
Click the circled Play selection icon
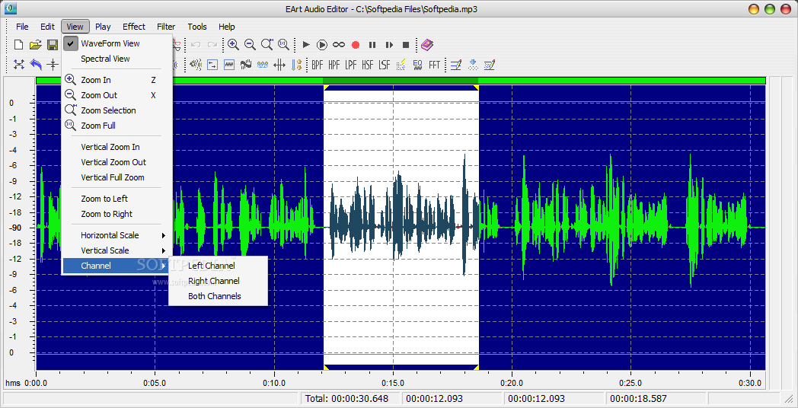coord(322,45)
